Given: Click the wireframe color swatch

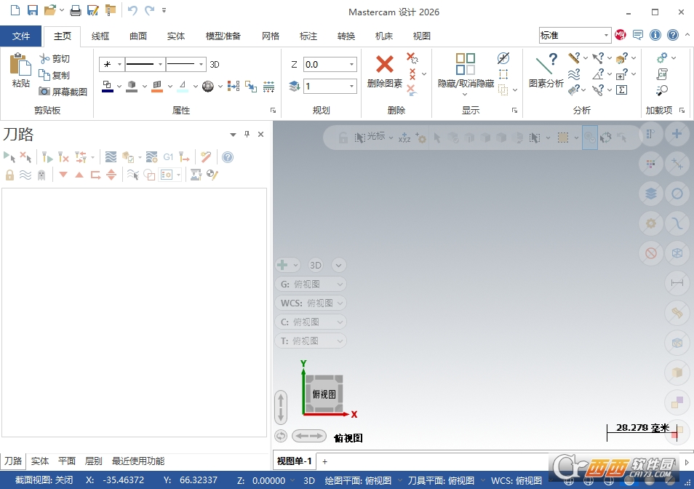Looking at the screenshot, I should (108, 86).
